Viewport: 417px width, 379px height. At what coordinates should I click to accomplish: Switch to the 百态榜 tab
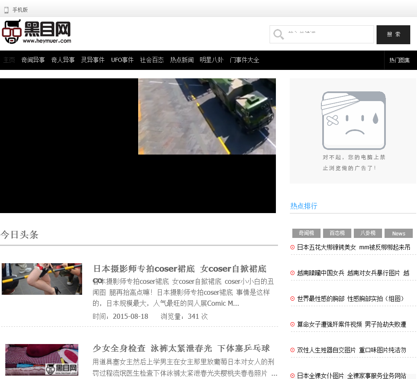pos(337,233)
